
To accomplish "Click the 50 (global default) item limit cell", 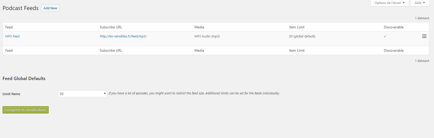I will coord(302,36).
